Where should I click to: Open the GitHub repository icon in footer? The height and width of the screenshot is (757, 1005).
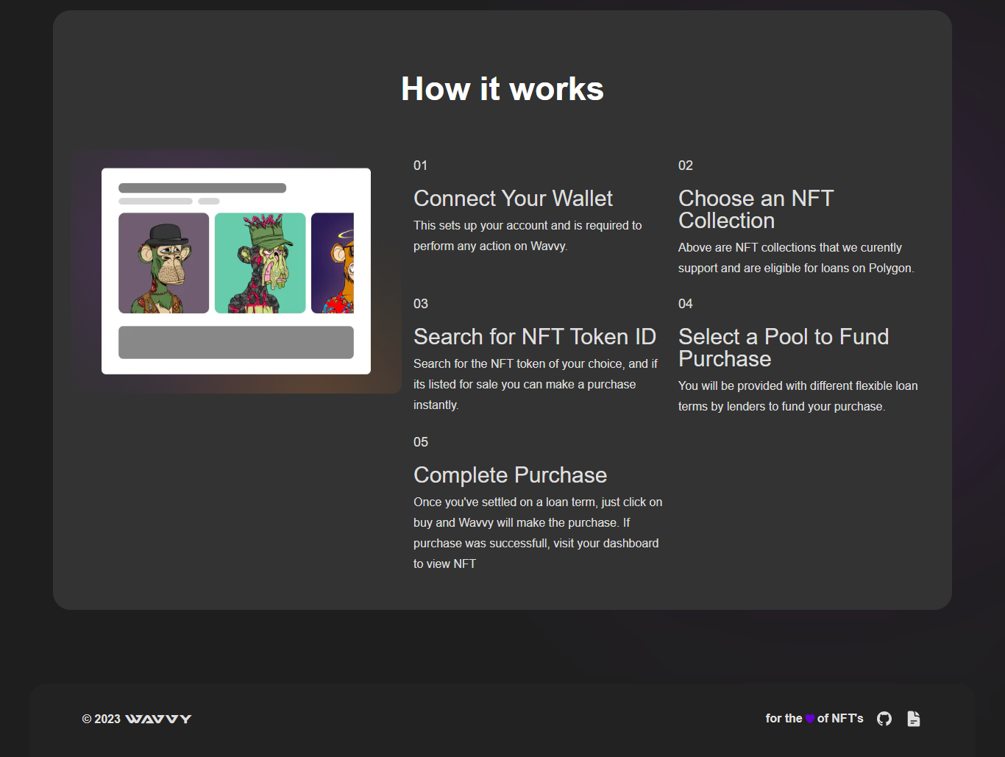point(884,718)
